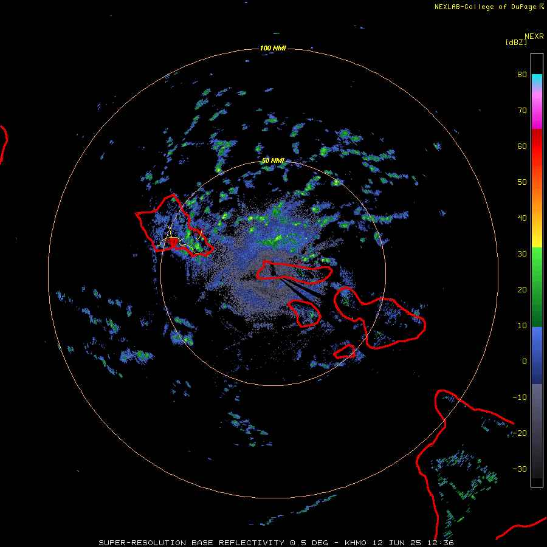The image size is (547, 547).
Task: Click SUPER-RESOLUTION BASE REFLECTIVITY caption text
Action: tap(191, 543)
